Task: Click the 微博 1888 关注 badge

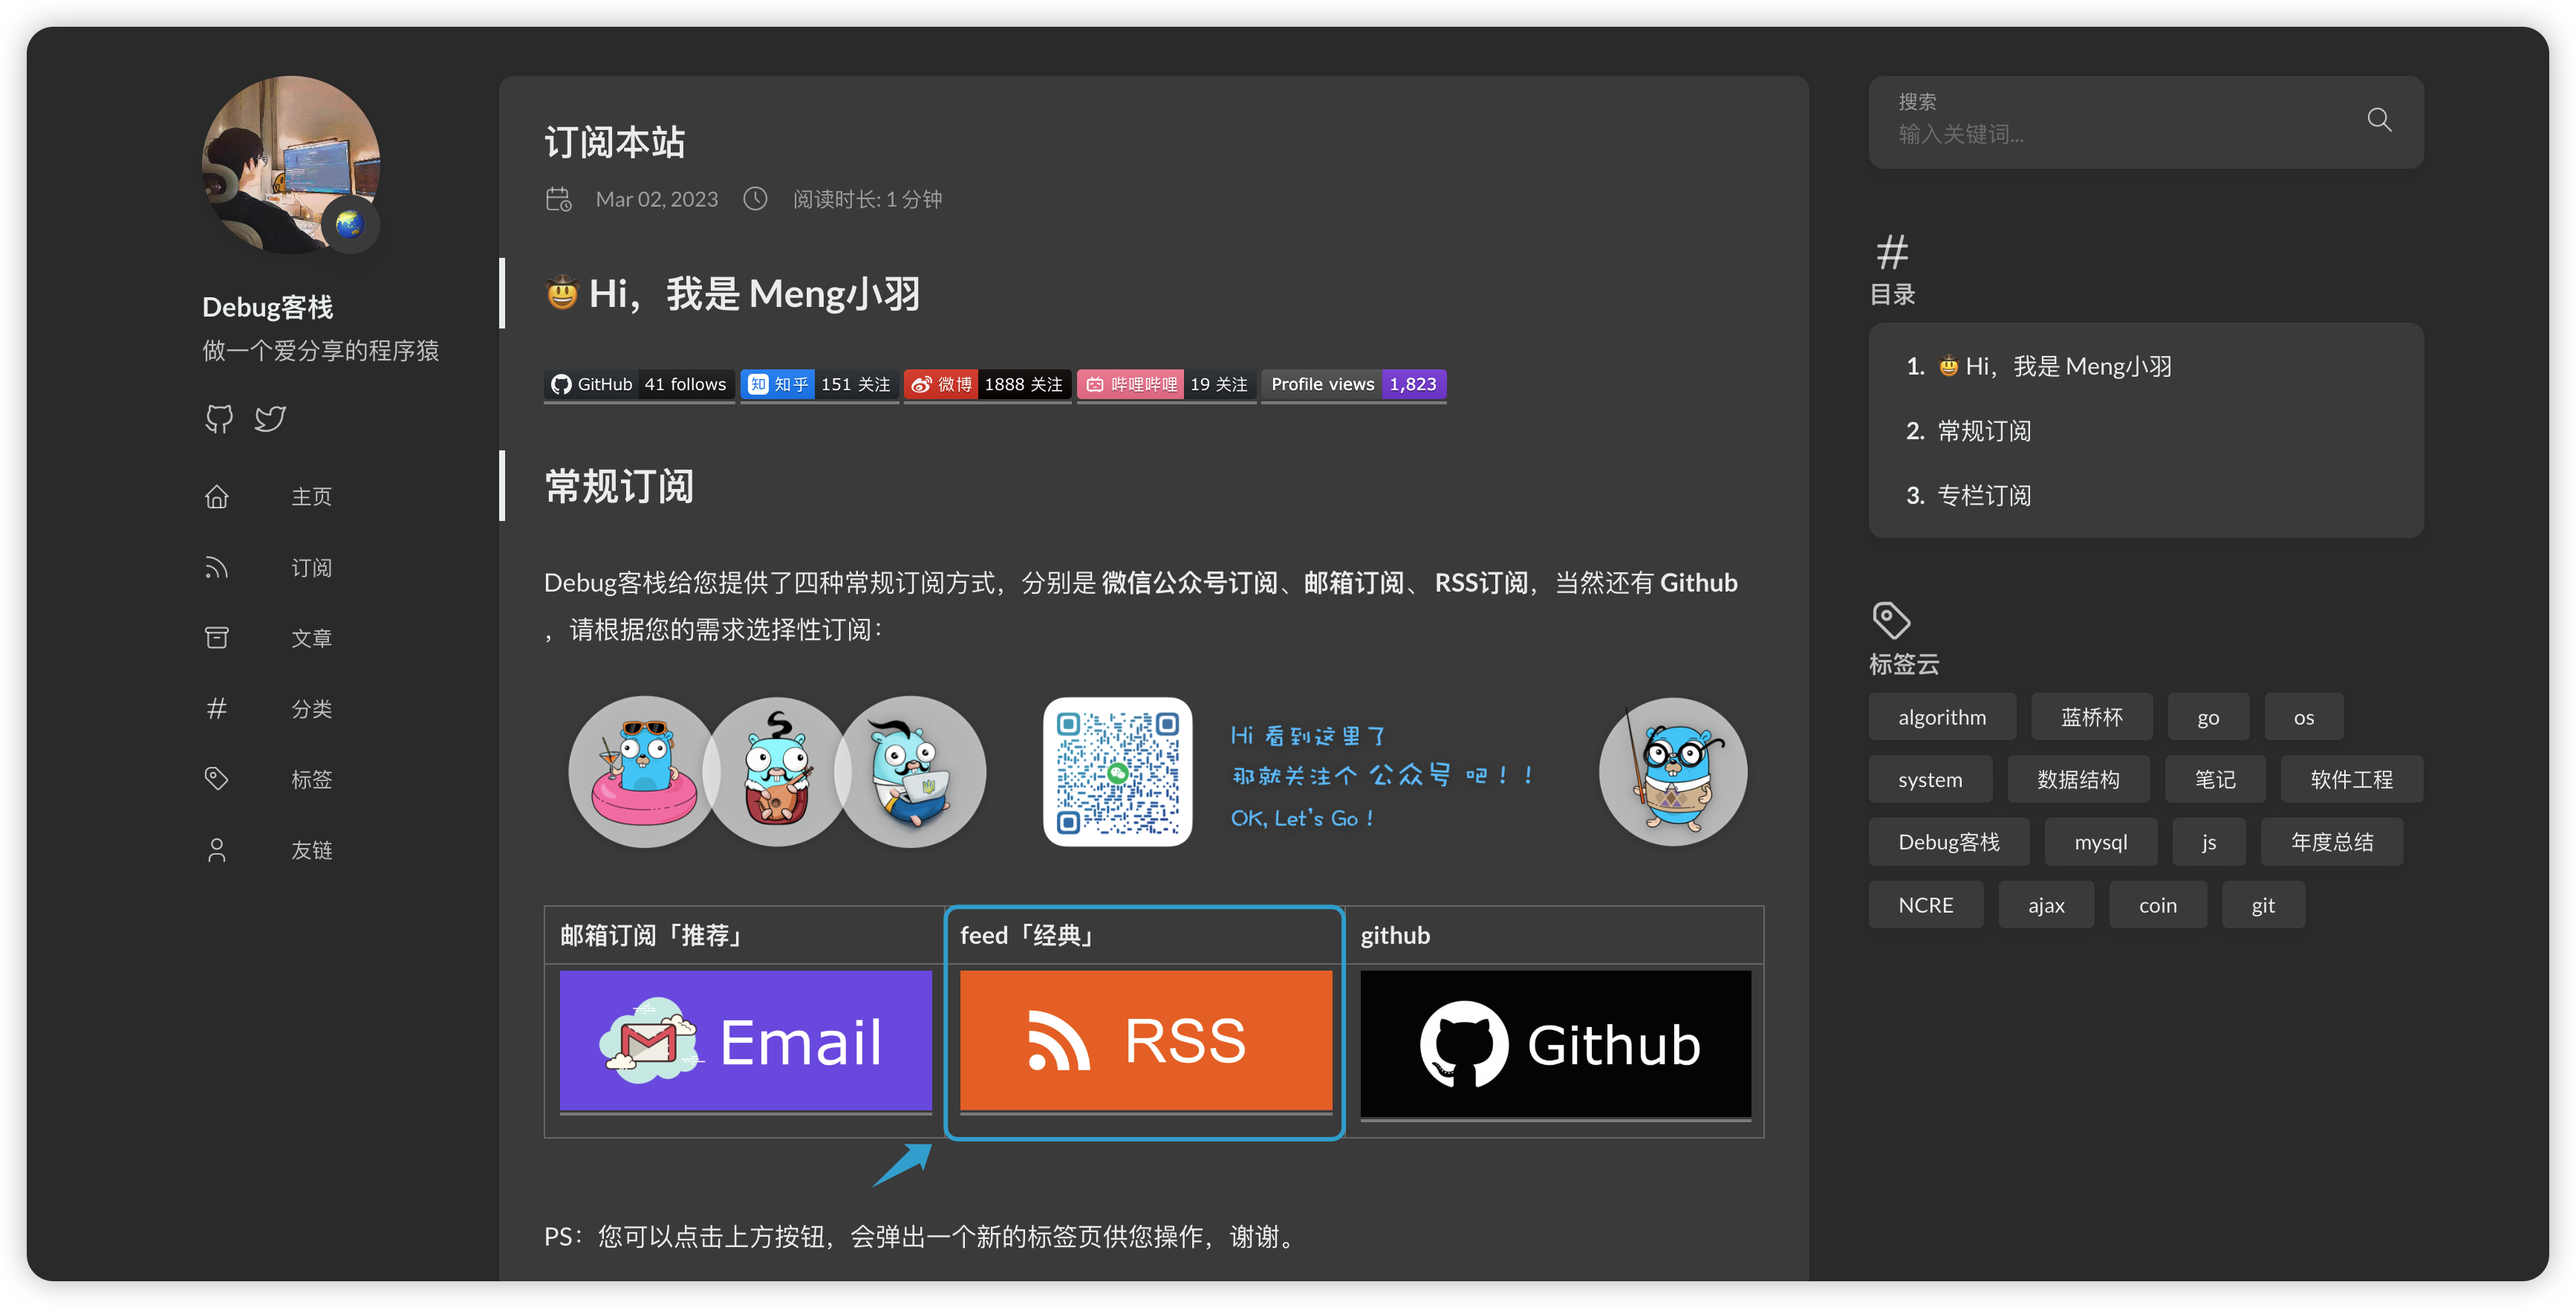Action: pos(988,384)
